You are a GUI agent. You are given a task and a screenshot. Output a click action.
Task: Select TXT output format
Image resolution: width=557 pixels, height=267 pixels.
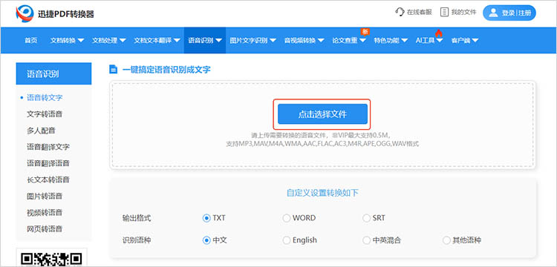(x=206, y=218)
